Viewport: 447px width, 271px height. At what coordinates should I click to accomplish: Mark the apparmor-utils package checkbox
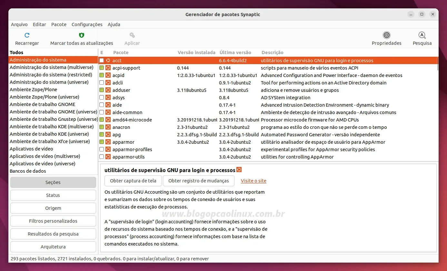pyautogui.click(x=102, y=157)
